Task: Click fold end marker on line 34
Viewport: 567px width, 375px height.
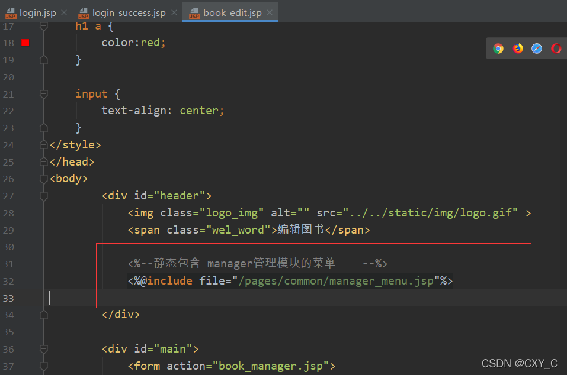Action: click(44, 315)
